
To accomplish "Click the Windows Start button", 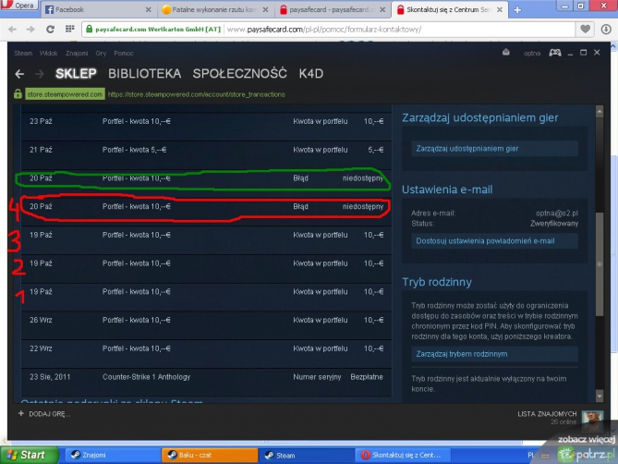I will [x=26, y=455].
